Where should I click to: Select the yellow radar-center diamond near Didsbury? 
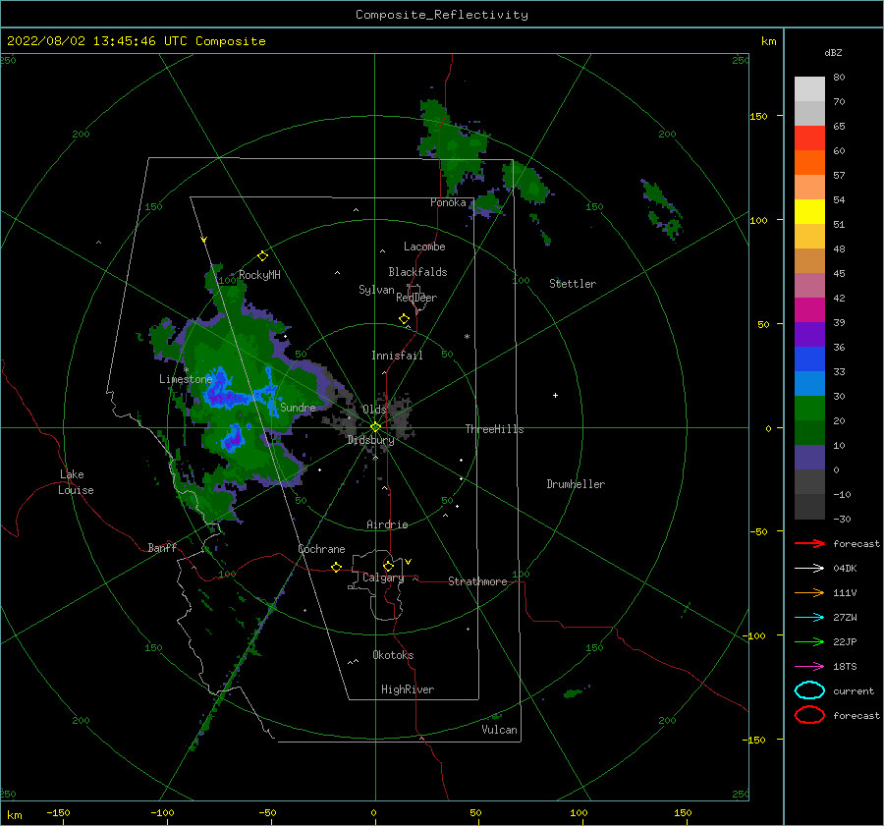pos(375,427)
